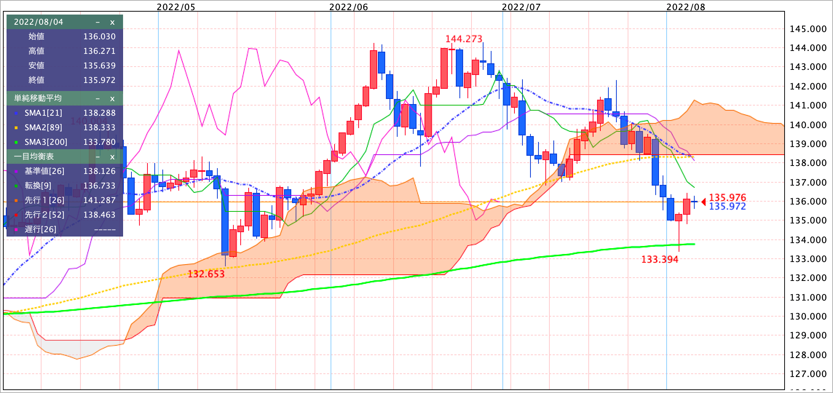This screenshot has width=833, height=393.
Task: Click the 始値 value 136.030
Action: (x=99, y=36)
